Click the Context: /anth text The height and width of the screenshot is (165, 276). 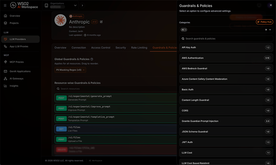[x=76, y=31]
